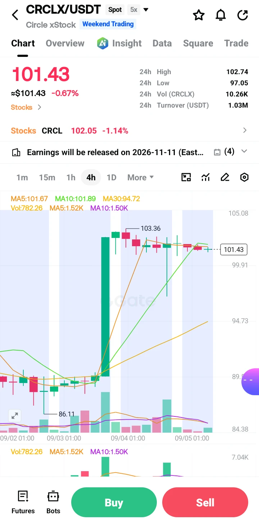Select the 1m timeframe
The width and height of the screenshot is (259, 528).
pos(22,177)
